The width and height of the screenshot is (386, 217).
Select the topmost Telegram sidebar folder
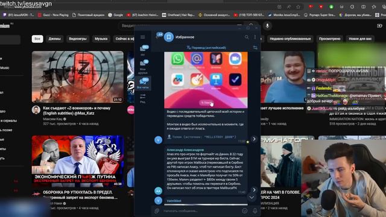click(143, 51)
